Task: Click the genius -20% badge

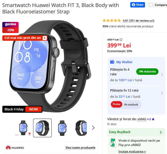Action: 10,27
